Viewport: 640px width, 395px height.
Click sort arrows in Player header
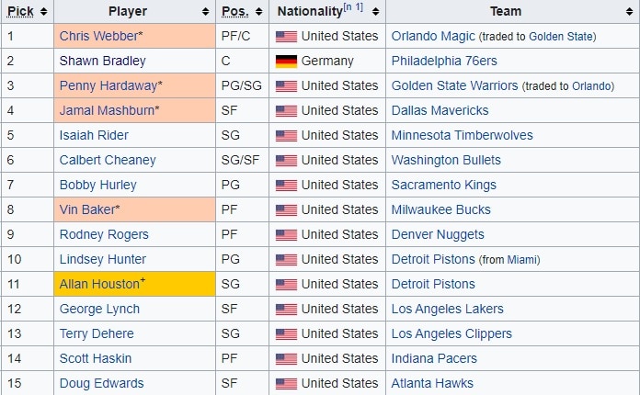pyautogui.click(x=205, y=12)
